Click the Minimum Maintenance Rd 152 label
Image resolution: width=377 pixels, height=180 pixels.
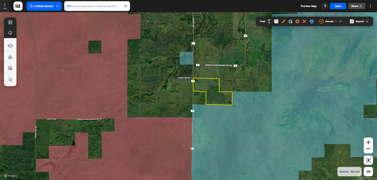(218, 65)
